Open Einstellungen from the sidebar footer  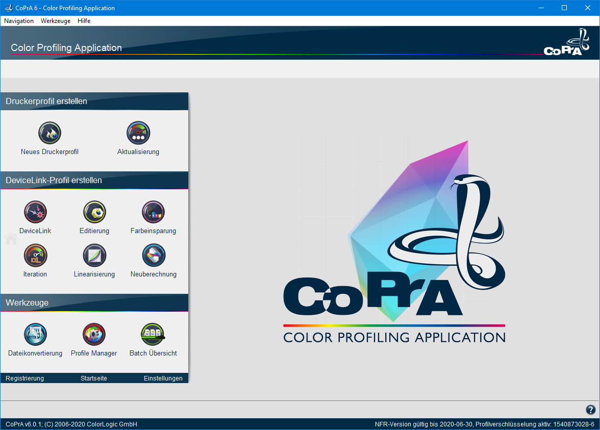pos(163,378)
